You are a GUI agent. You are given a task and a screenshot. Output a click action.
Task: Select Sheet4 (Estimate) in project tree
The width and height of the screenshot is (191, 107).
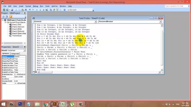pos(18,31)
